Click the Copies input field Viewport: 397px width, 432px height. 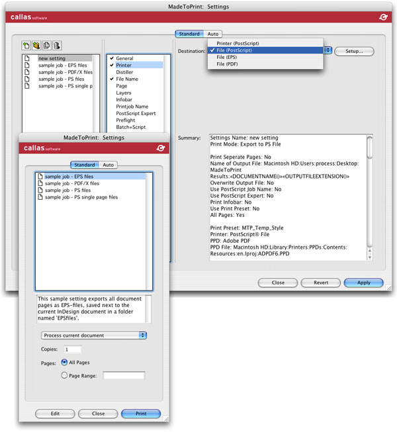[73, 349]
